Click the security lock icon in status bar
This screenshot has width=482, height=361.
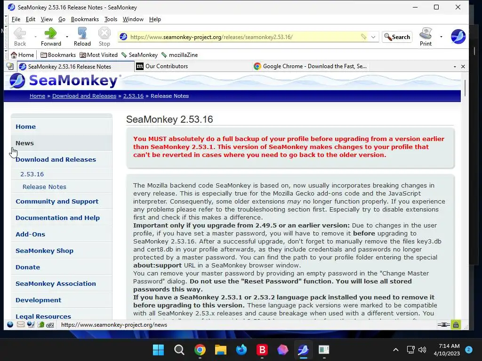456,324
